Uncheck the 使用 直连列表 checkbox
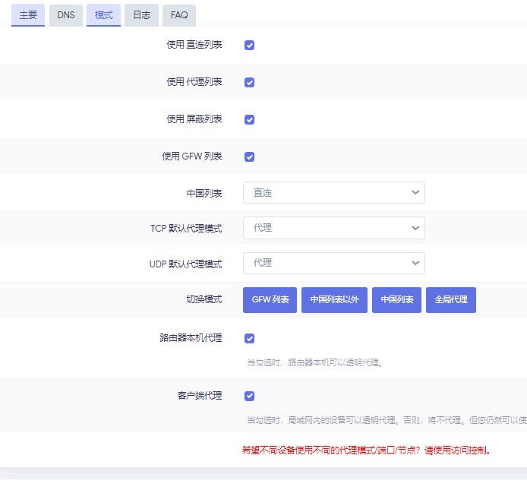This screenshot has height=490, width=527. click(249, 45)
